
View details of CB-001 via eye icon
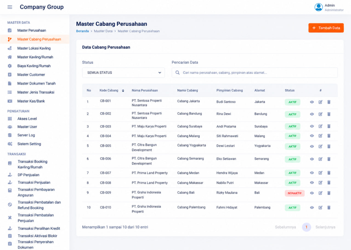tap(312, 102)
